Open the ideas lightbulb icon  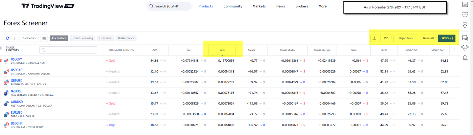coord(465,25)
